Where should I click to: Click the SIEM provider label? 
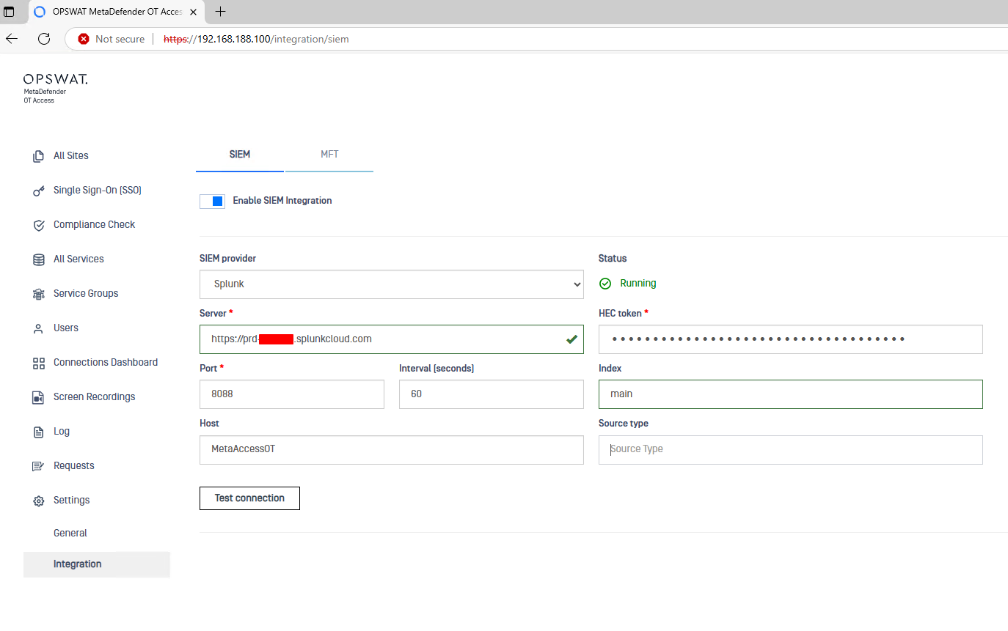tap(228, 259)
